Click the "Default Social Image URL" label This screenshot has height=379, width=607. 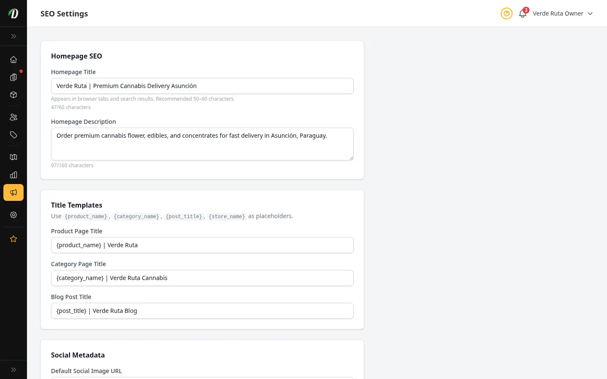(x=86, y=371)
